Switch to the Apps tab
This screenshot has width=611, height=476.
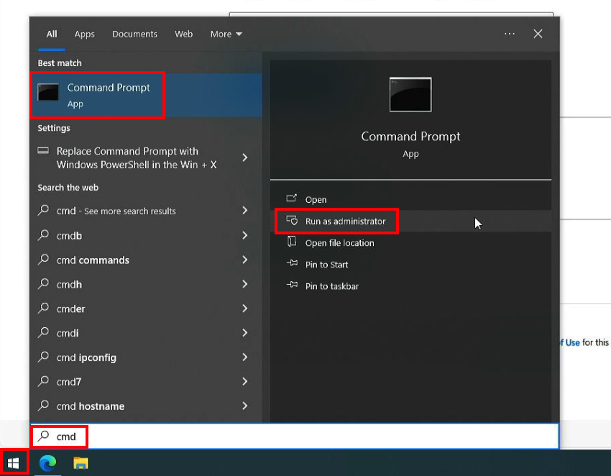(x=85, y=34)
